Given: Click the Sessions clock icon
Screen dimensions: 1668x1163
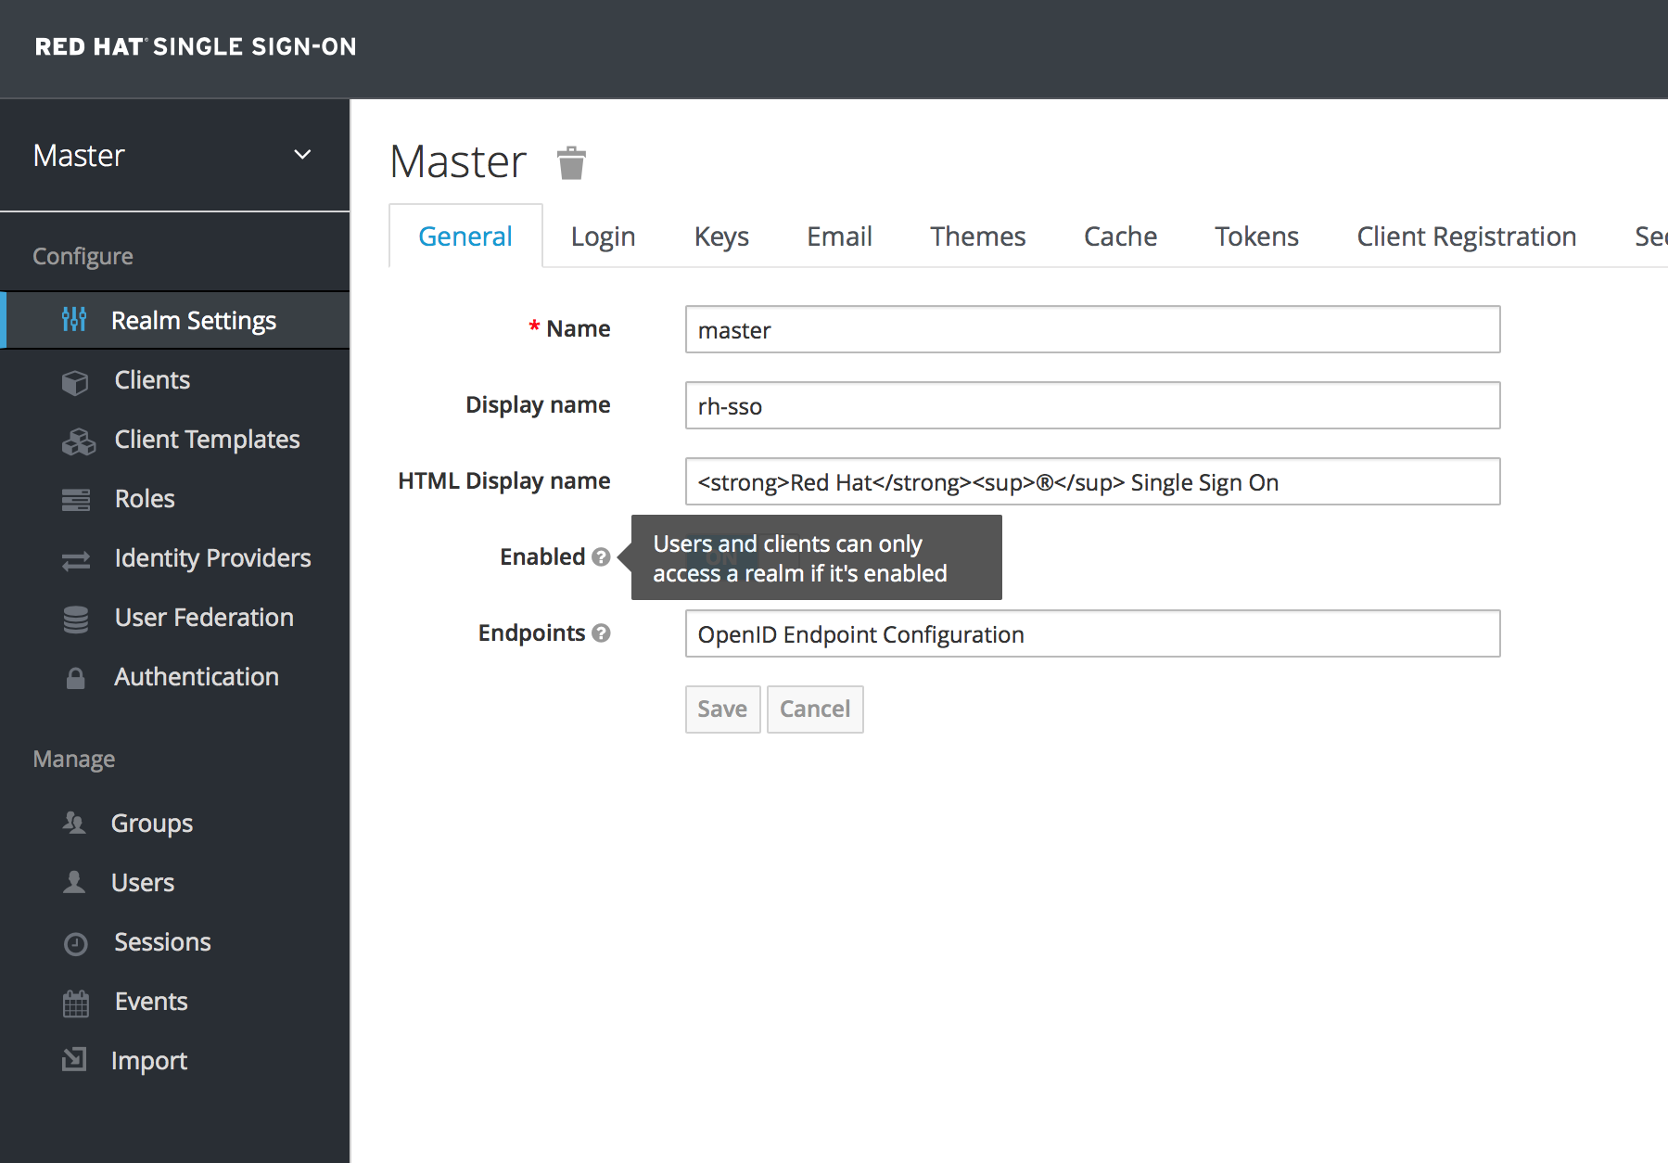Looking at the screenshot, I should point(75,943).
